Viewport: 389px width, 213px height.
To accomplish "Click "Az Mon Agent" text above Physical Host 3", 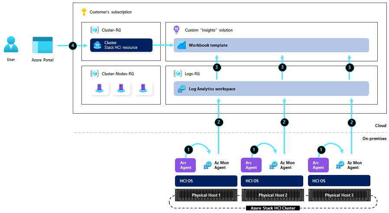I will [354, 165].
